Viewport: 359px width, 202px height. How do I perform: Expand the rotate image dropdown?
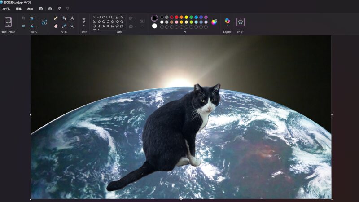tap(36, 18)
